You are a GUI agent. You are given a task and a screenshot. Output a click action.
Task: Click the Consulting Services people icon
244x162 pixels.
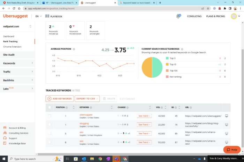(5, 133)
